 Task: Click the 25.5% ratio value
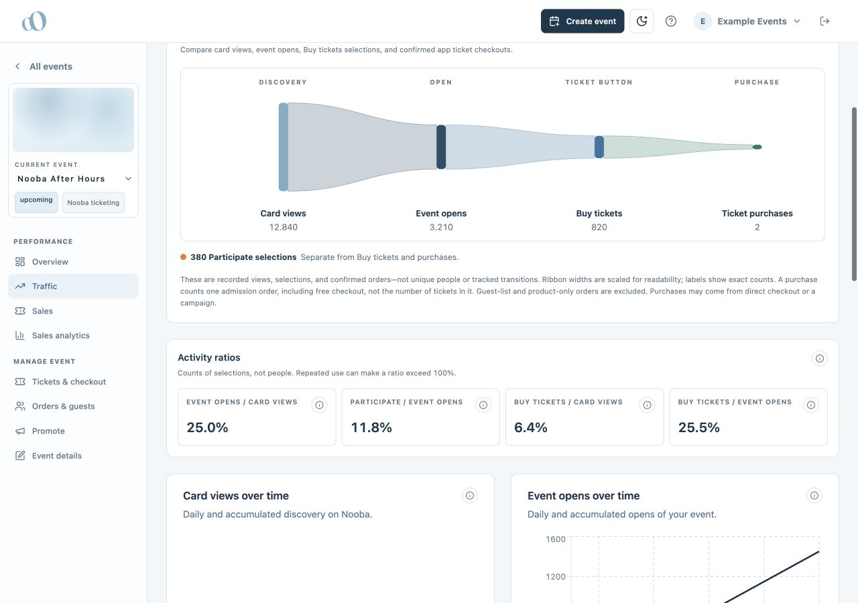coord(699,427)
